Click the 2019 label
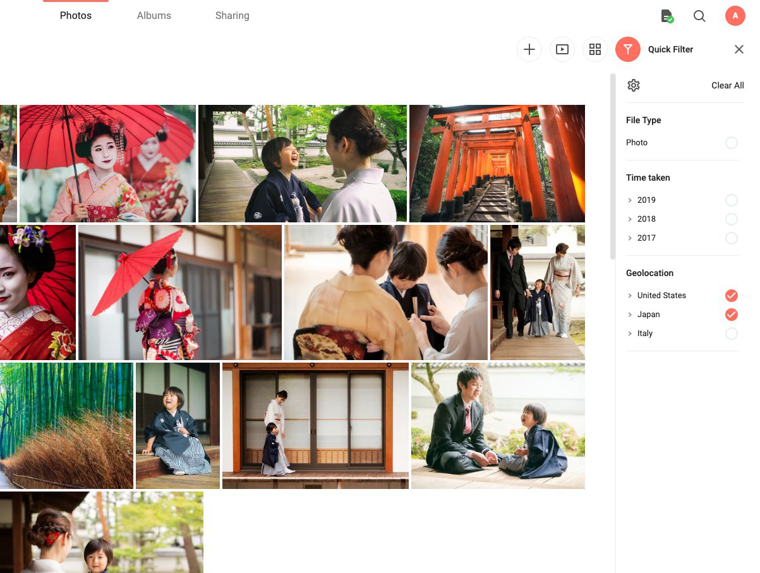The height and width of the screenshot is (573, 760). tap(646, 200)
